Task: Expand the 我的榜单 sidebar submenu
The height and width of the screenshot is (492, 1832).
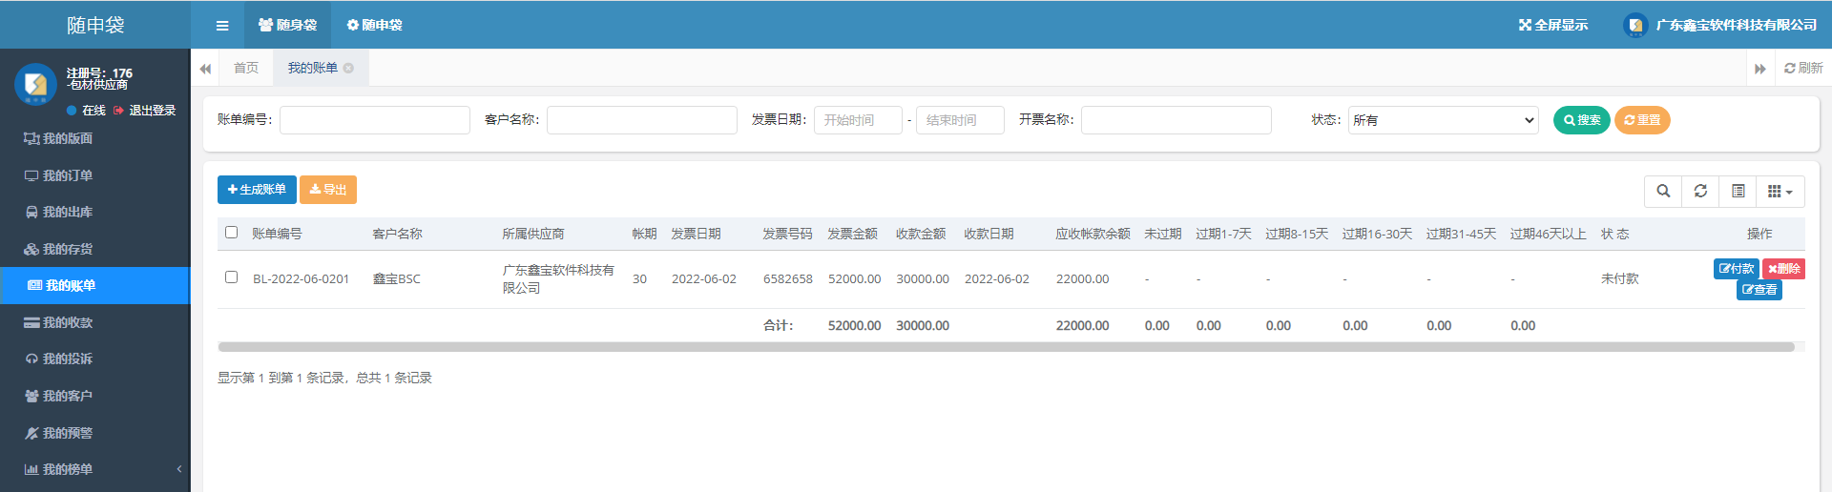Action: [95, 469]
